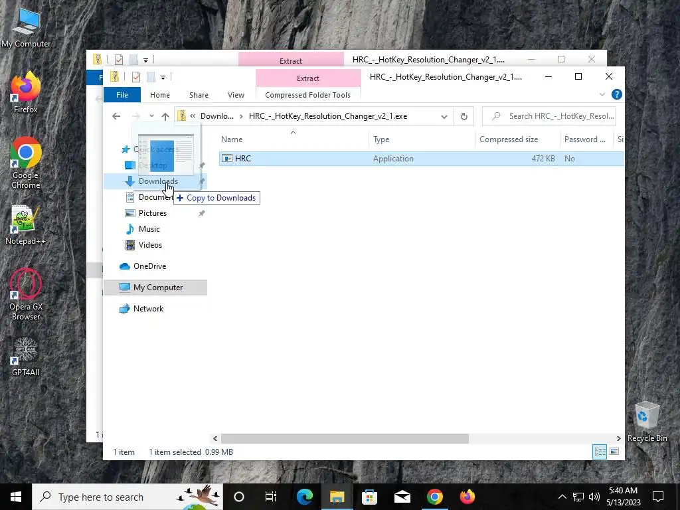The height and width of the screenshot is (510, 680).
Task: Click Extract tab in the background window
Action: click(x=291, y=60)
